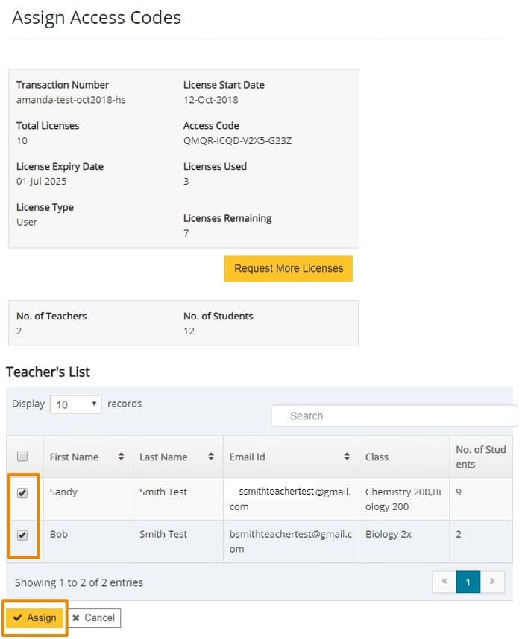522x639 pixels.
Task: Click the No. of Students column header
Action: [481, 457]
